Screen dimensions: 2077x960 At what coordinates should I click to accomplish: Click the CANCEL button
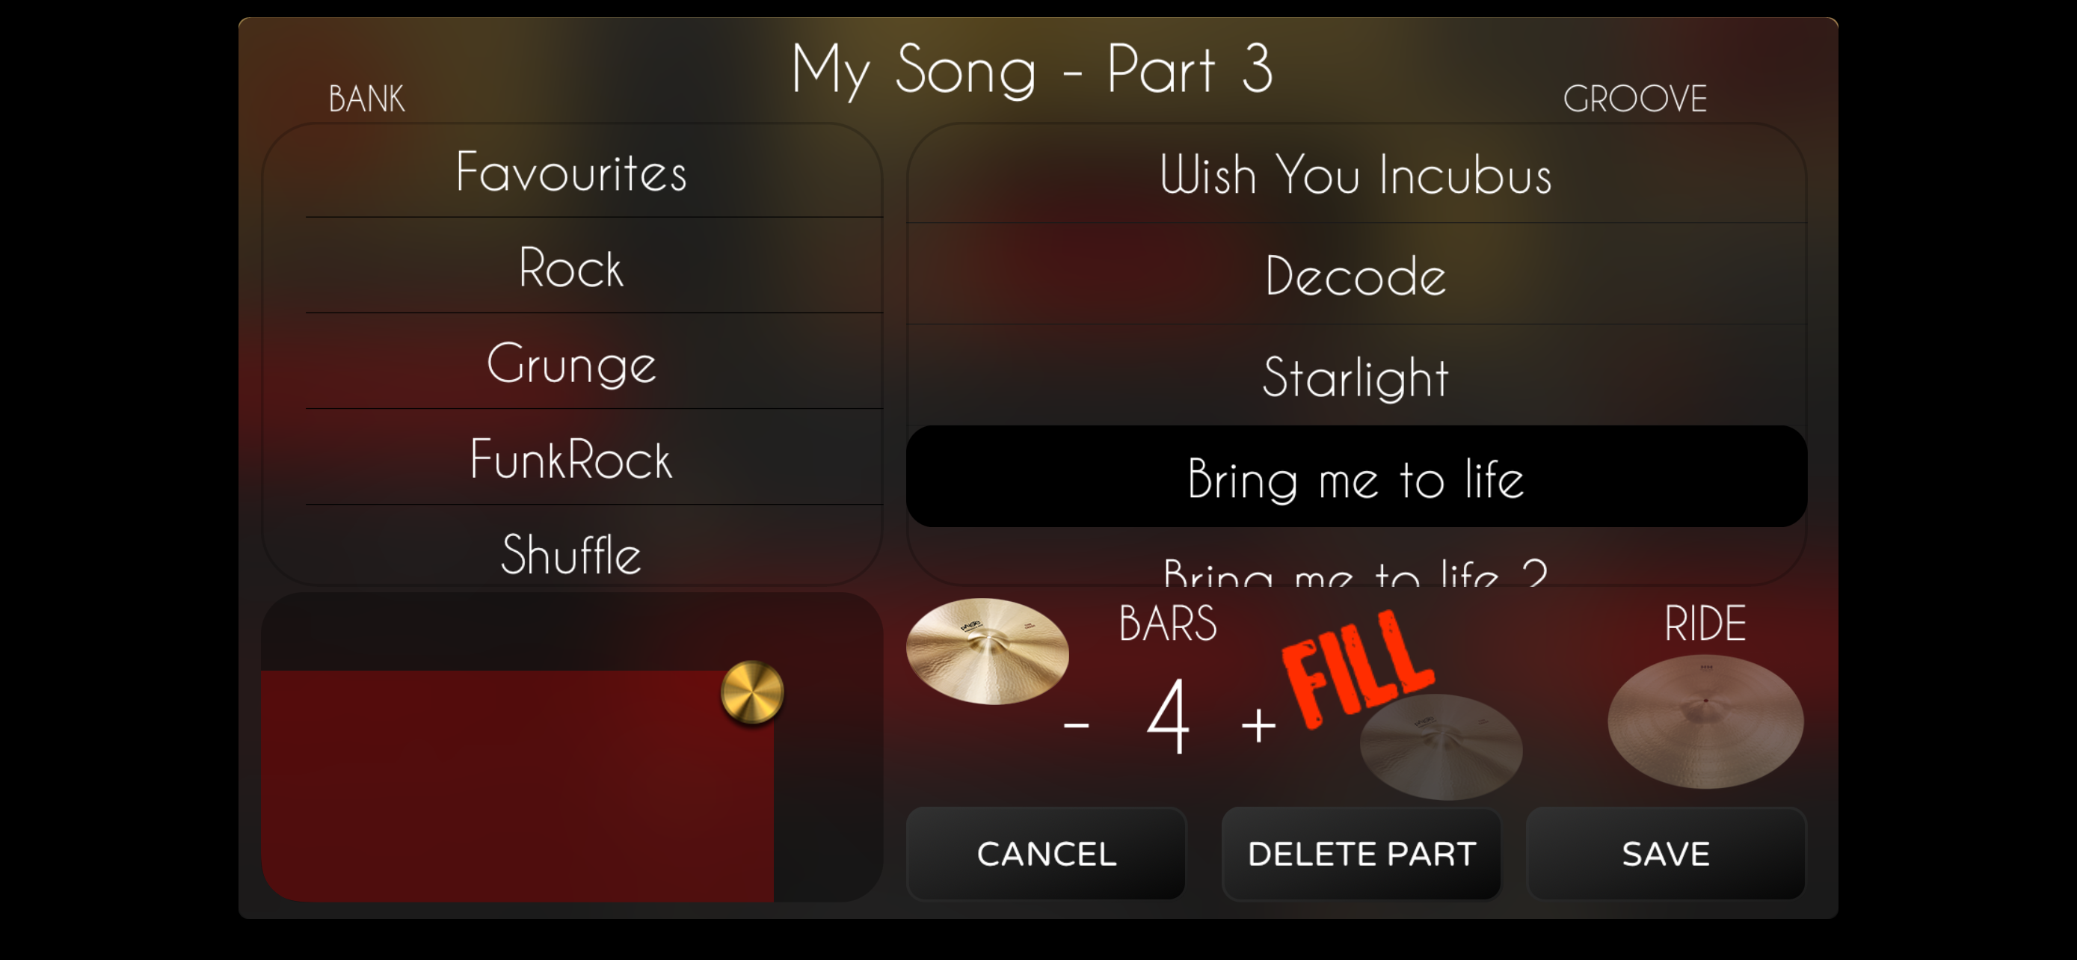(1047, 854)
